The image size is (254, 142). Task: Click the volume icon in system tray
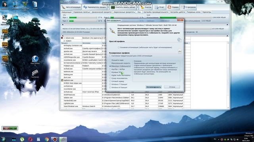(x=238, y=139)
